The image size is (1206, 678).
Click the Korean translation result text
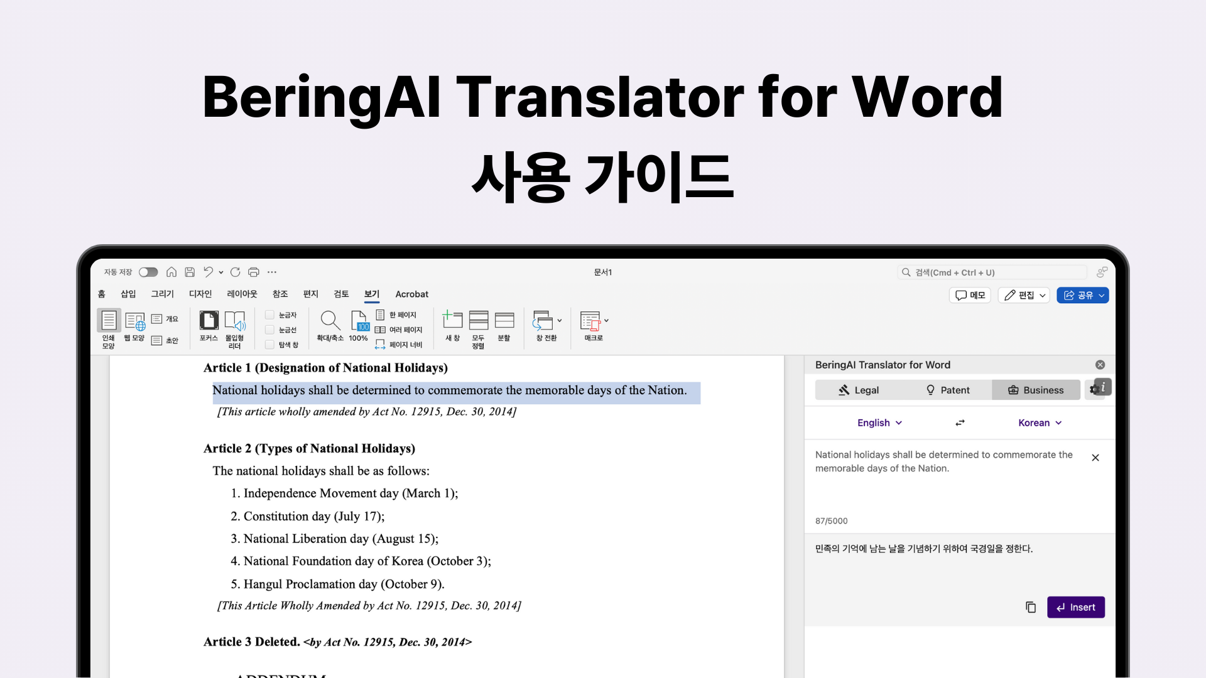pos(923,549)
